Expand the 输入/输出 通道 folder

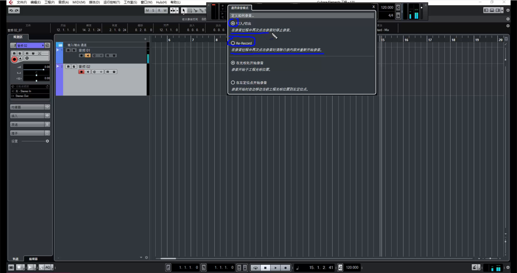coord(60,45)
